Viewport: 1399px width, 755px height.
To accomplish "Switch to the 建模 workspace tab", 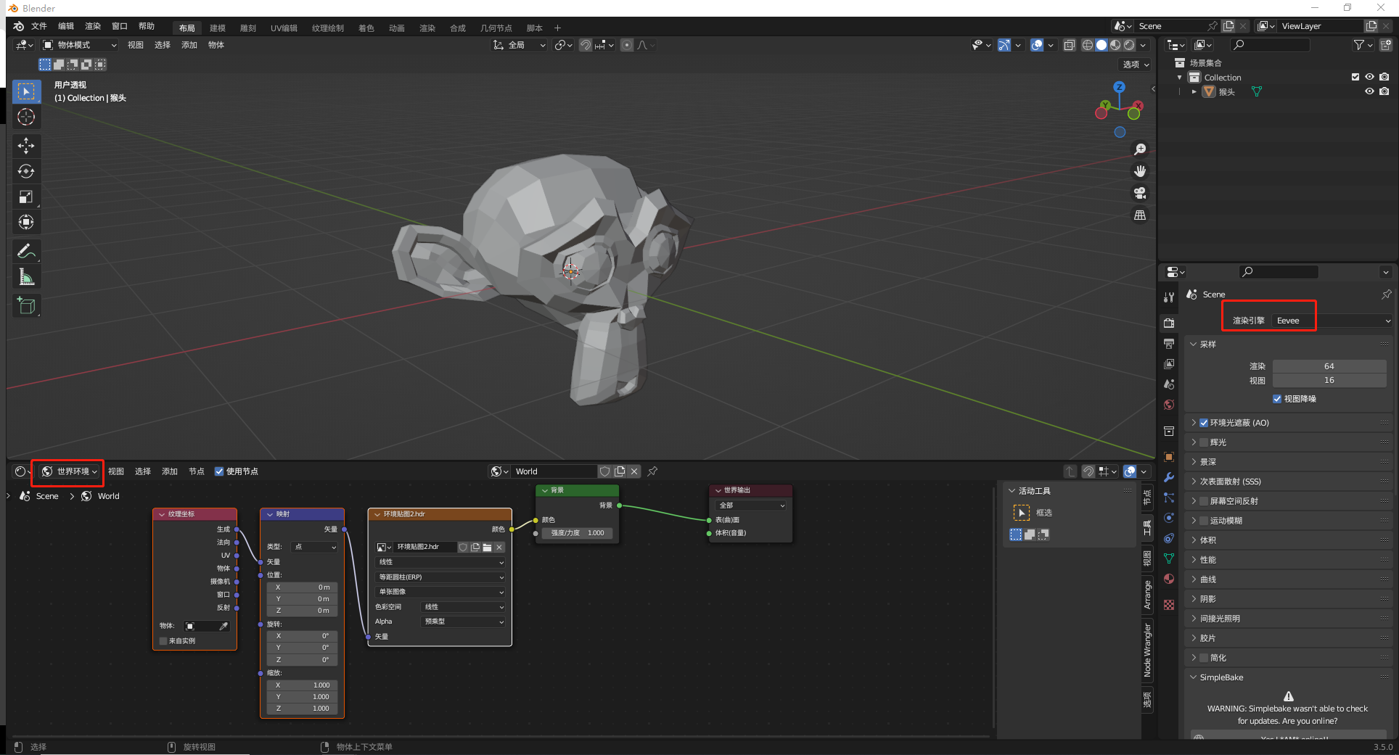I will pyautogui.click(x=218, y=28).
